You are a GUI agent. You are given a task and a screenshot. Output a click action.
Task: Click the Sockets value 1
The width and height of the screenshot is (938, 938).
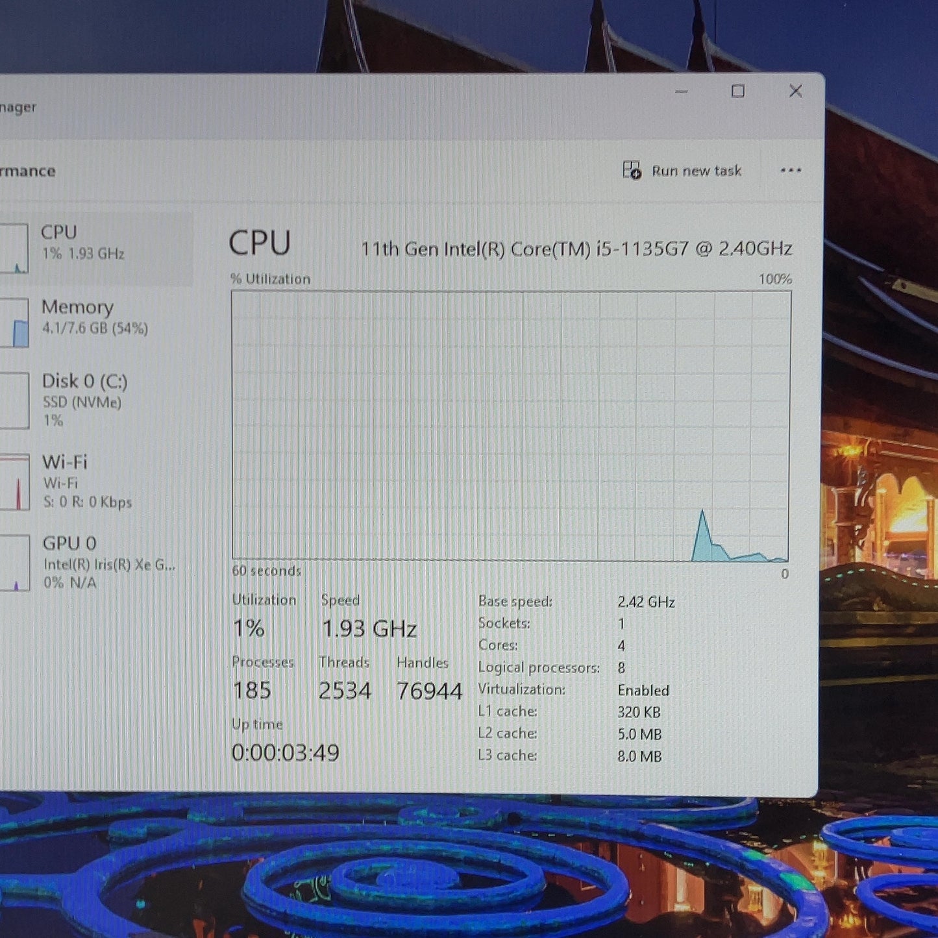[x=621, y=624]
